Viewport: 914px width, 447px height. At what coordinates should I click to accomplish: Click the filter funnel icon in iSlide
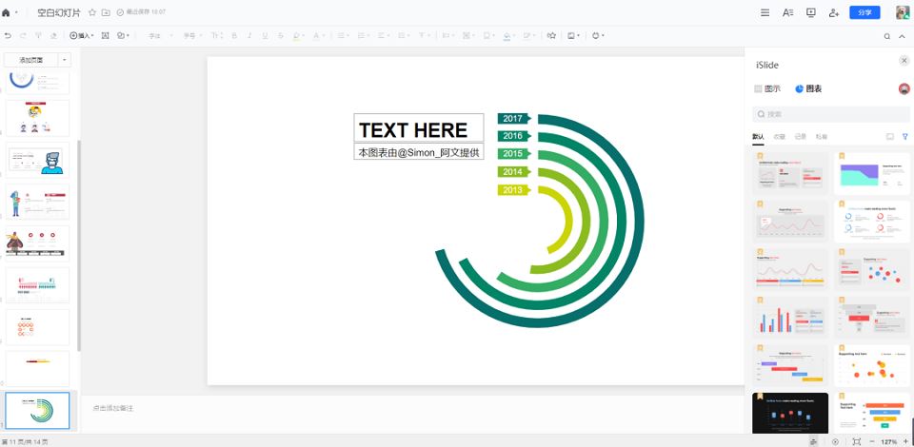905,136
